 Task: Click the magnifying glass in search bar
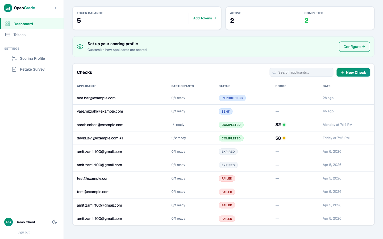[274, 72]
